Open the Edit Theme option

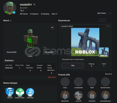pyautogui.click(x=102, y=13)
